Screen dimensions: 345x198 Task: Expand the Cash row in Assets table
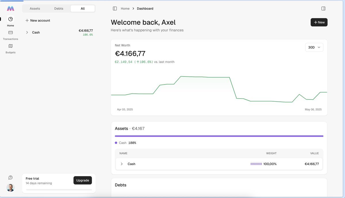[x=122, y=164]
